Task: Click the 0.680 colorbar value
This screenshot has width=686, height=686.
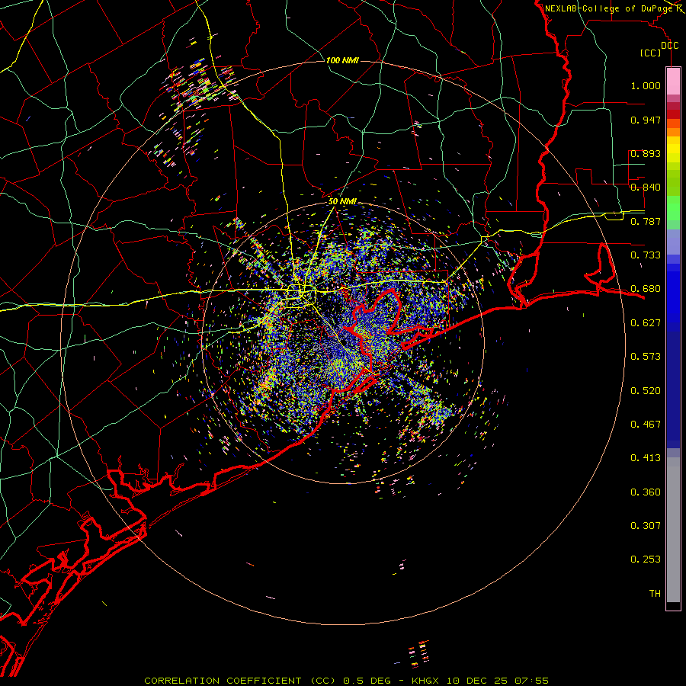Action: 646,289
